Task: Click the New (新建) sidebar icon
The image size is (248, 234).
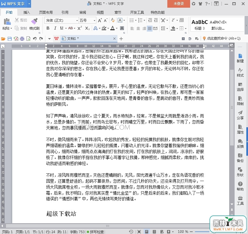Action: tap(240, 58)
